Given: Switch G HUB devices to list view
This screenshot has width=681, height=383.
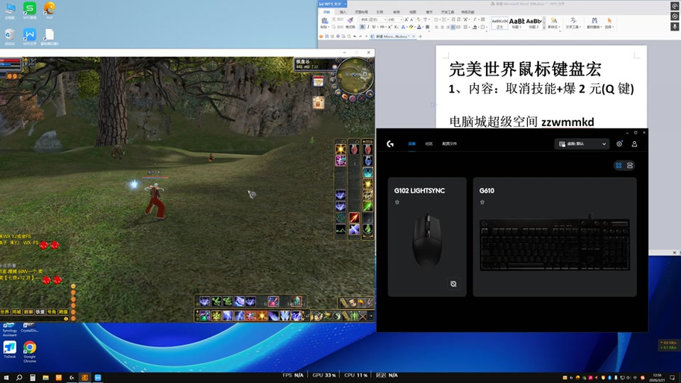Looking at the screenshot, I should 629,166.
